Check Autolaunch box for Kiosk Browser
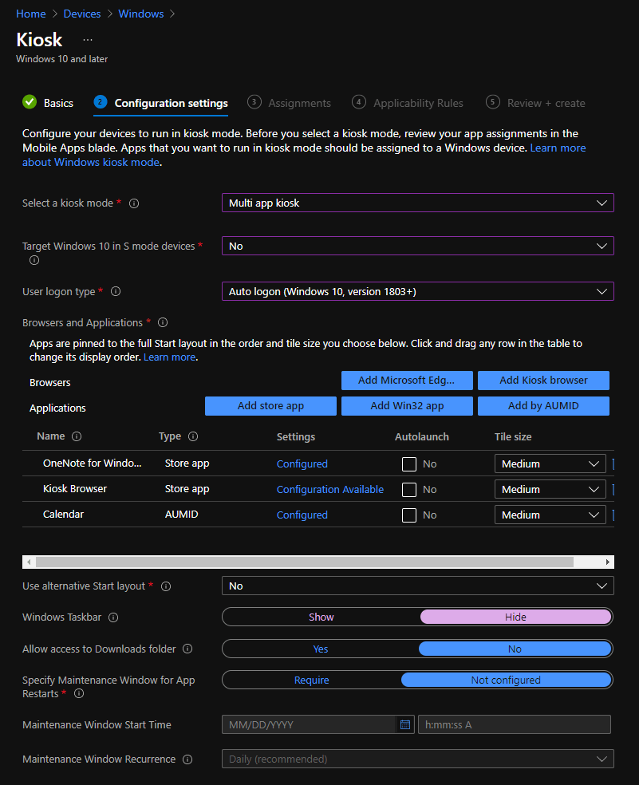 [x=409, y=490]
